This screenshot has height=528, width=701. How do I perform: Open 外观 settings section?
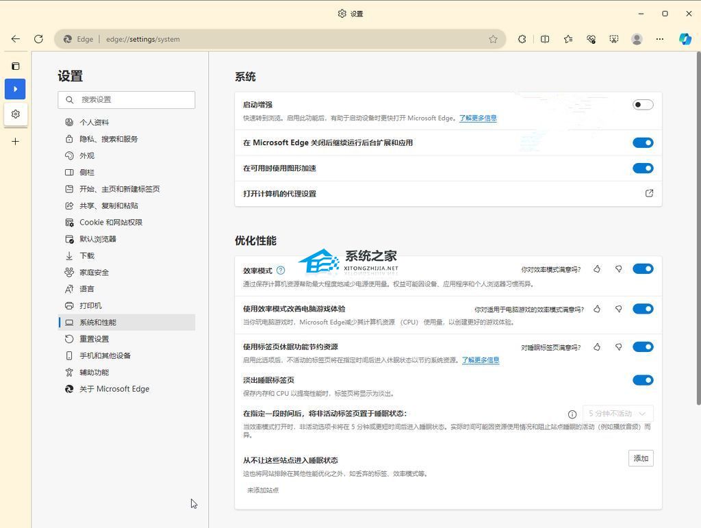pos(127,155)
